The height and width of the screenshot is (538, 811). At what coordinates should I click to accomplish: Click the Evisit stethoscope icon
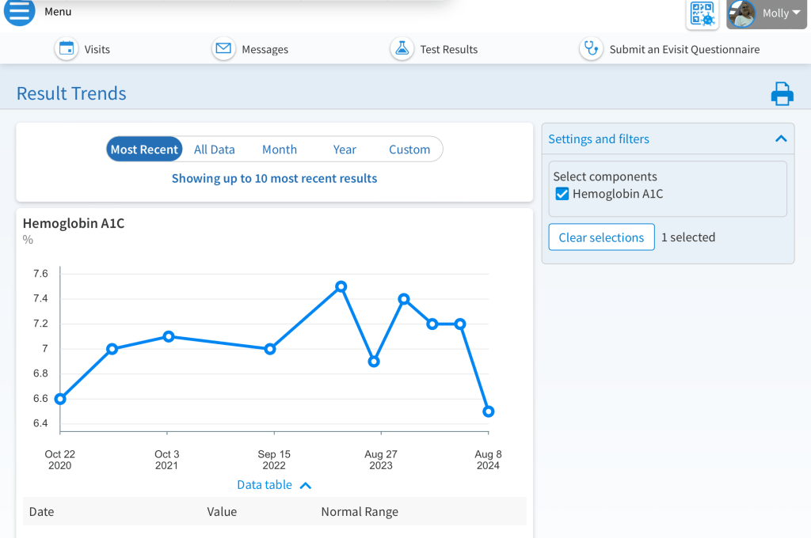click(591, 49)
